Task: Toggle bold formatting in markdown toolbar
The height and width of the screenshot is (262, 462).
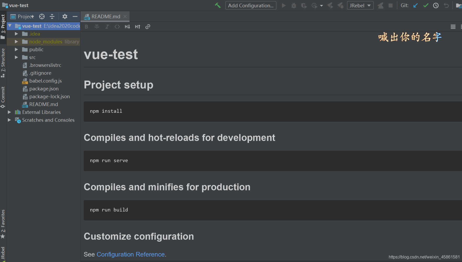Action: pyautogui.click(x=87, y=27)
